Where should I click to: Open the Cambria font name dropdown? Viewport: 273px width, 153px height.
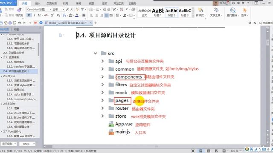tap(50, 9)
